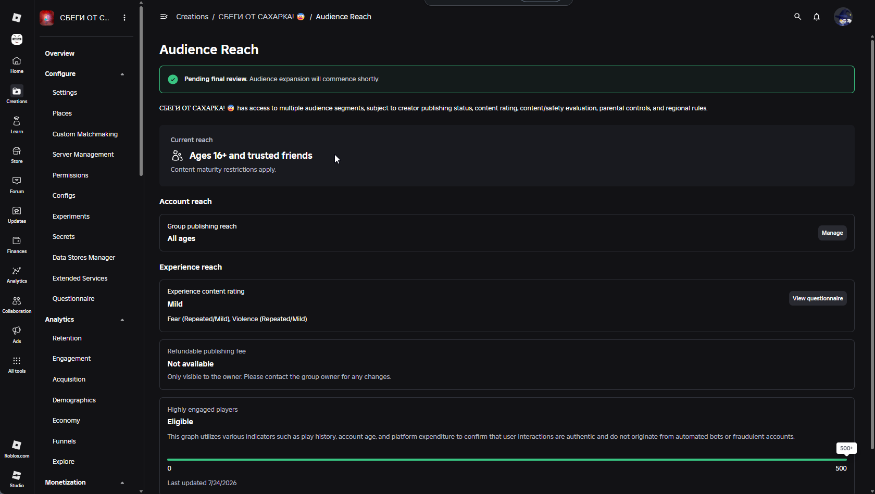This screenshot has width=875, height=494.
Task: Click the Creations breadcrumb link
Action: [192, 17]
